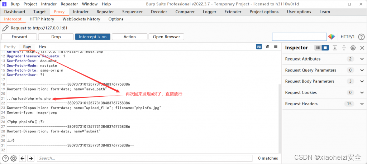
Task: Expand Request Attributes section
Action: click(x=362, y=59)
